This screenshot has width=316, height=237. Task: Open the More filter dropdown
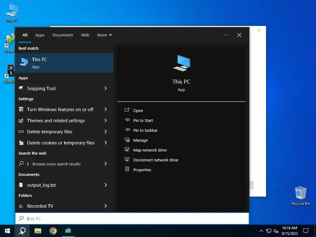(104, 35)
